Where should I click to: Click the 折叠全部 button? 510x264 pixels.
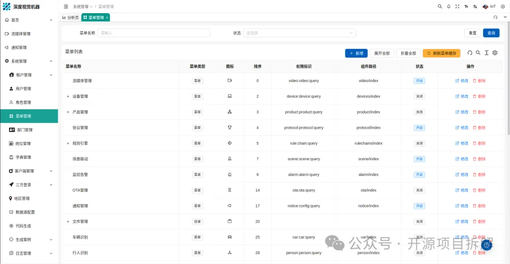point(408,53)
